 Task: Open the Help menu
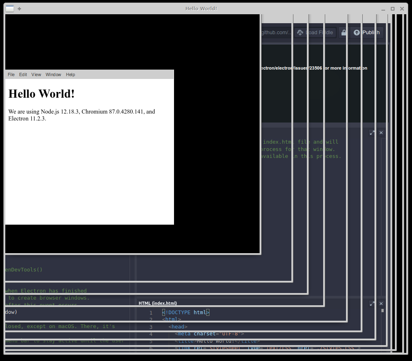(71, 74)
